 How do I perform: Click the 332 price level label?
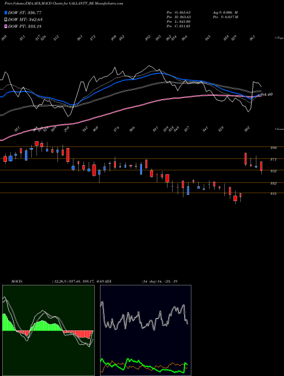coord(273,183)
